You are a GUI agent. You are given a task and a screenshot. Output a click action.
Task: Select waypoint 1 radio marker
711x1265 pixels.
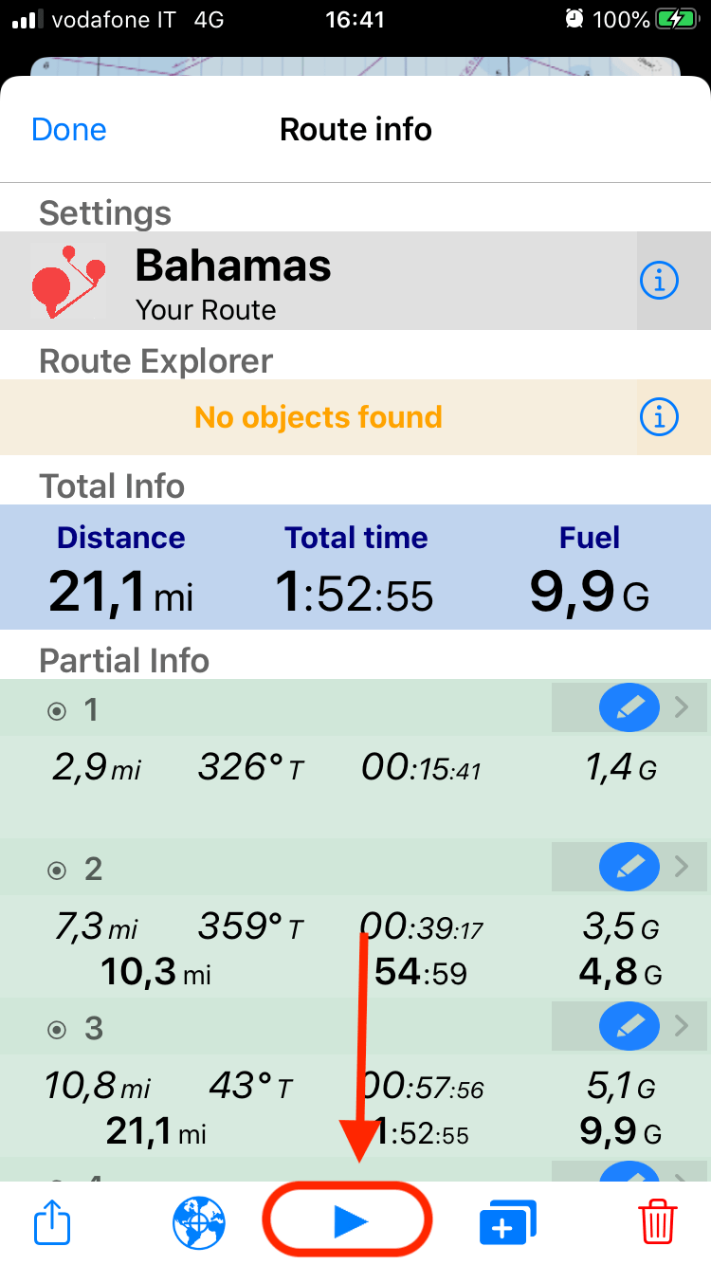(58, 710)
